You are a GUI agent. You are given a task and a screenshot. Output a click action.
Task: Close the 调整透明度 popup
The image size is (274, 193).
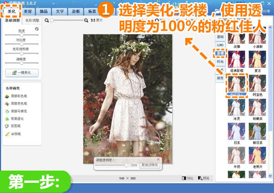(x=158, y=159)
